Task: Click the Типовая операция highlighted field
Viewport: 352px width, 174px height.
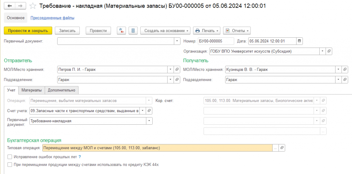Action: tap(157, 148)
